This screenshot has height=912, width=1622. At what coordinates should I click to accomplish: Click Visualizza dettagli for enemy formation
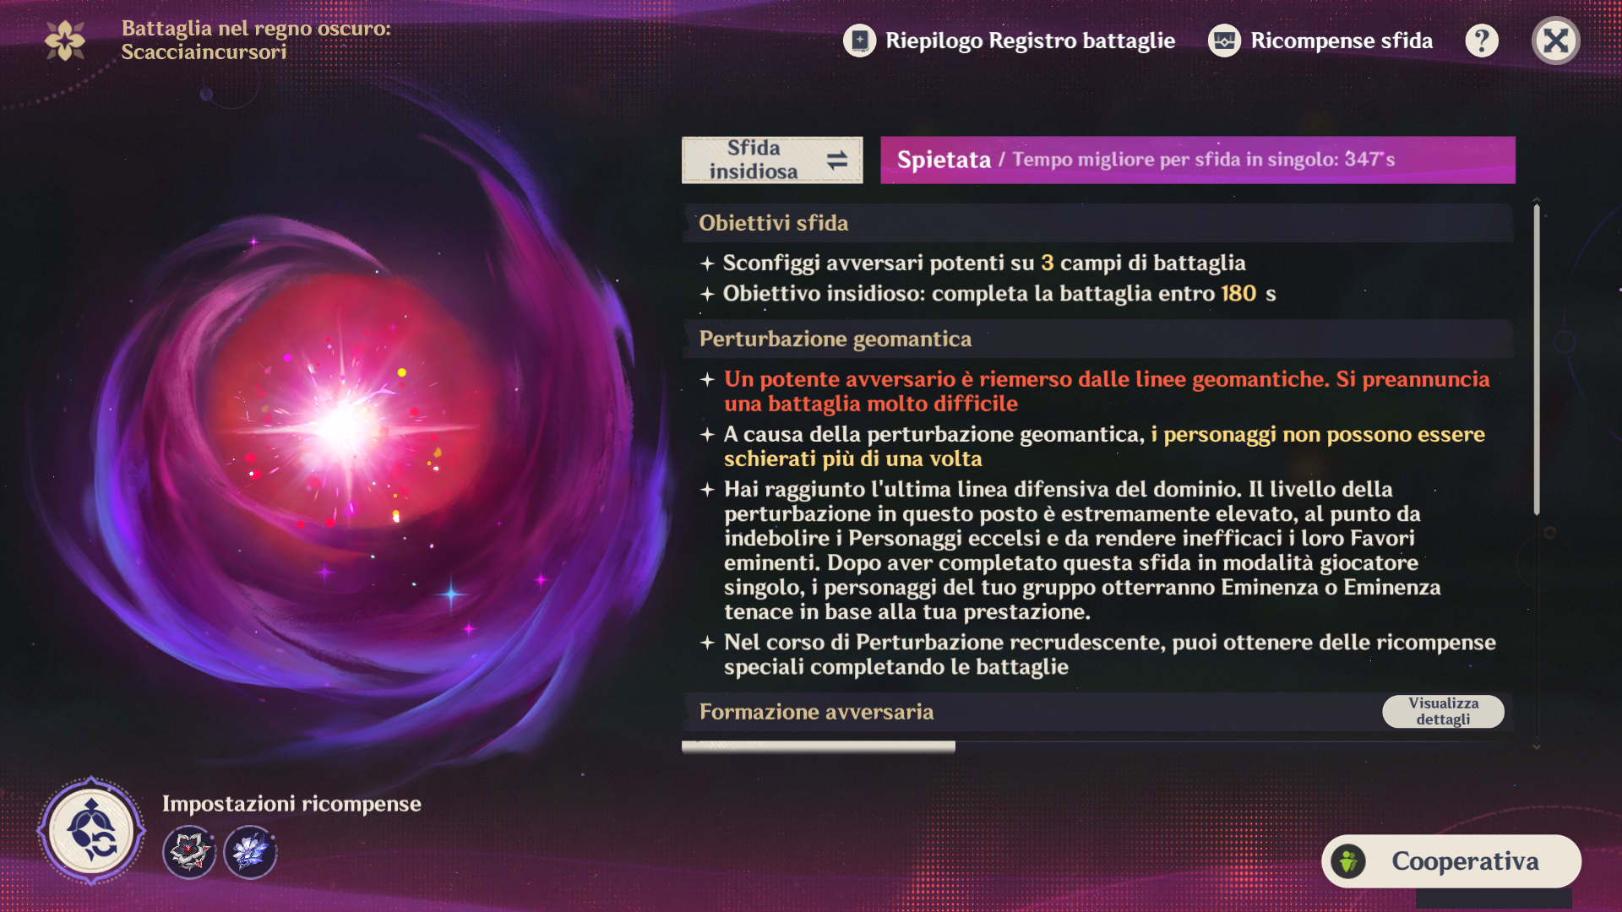[x=1443, y=711]
